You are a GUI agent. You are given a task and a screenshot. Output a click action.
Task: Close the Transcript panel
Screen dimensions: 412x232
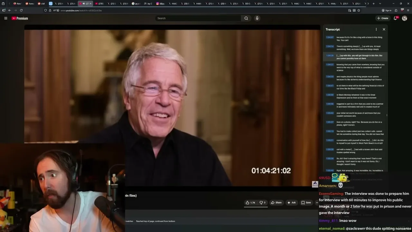point(384,29)
